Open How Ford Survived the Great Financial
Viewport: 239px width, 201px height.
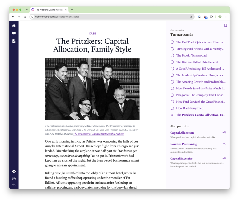click(x=201, y=102)
